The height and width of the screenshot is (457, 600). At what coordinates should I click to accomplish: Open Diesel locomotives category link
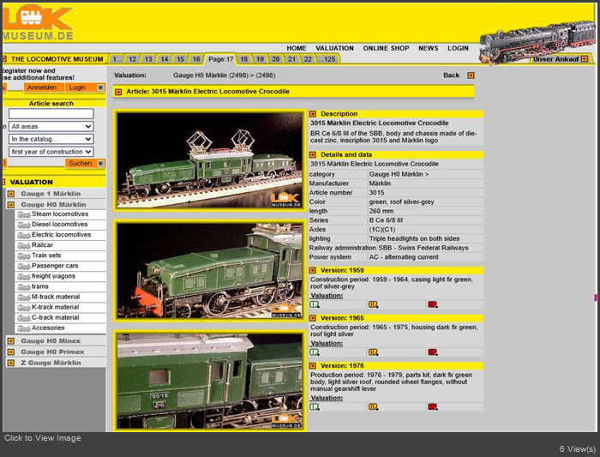[60, 225]
